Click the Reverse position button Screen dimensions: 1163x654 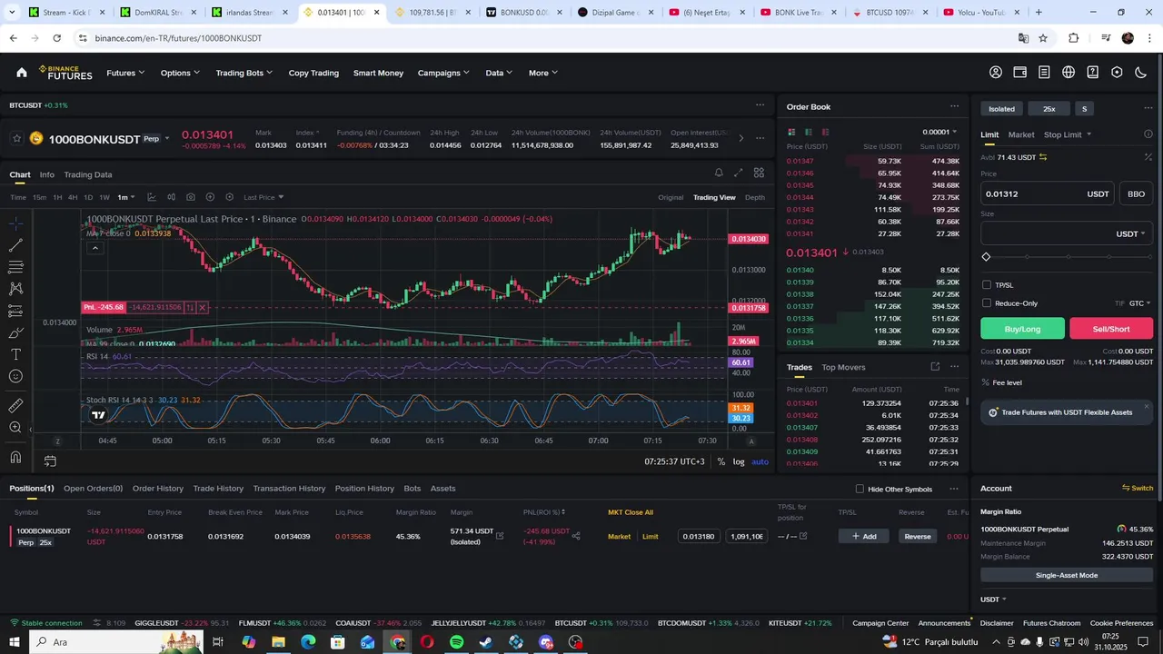[918, 536]
